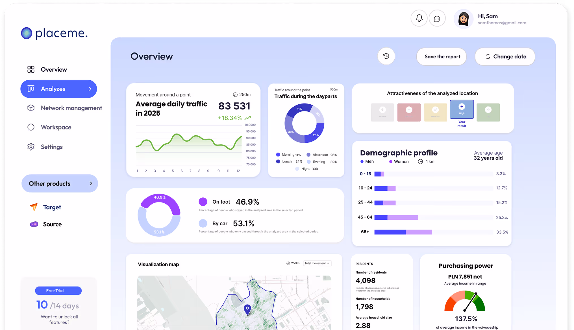Select the Network management cube icon
Viewport: 574px width, 330px height.
pos(31,108)
